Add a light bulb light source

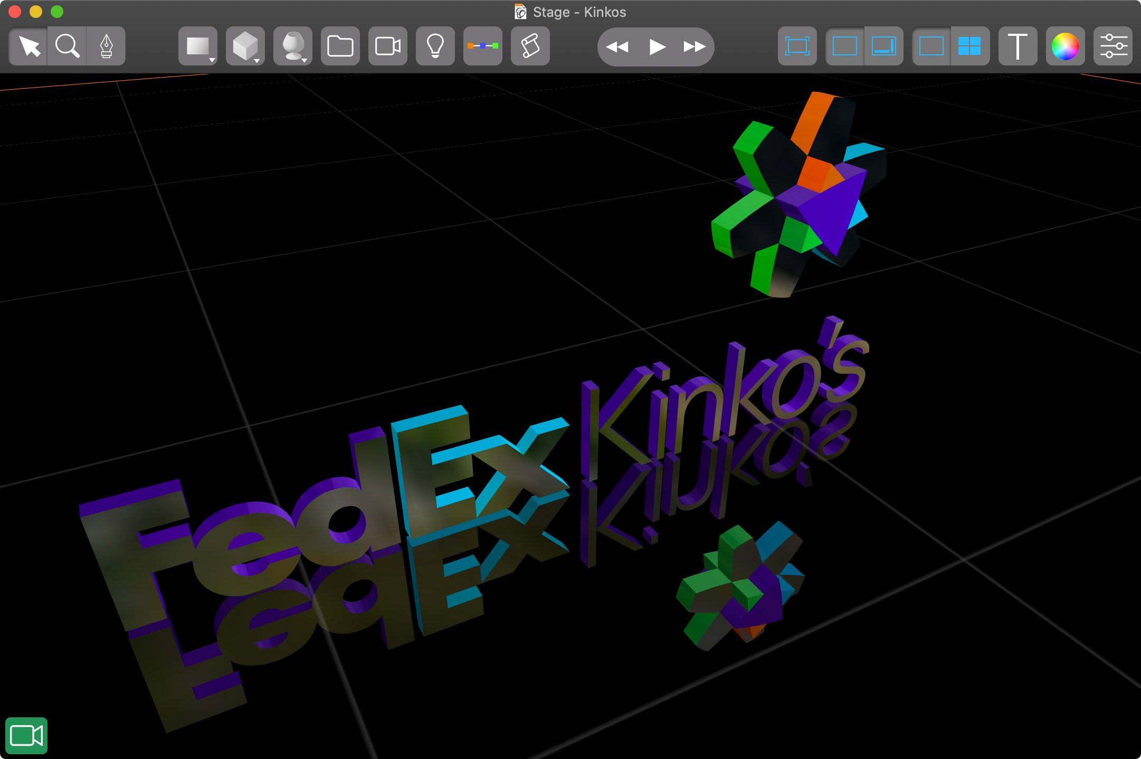point(435,46)
